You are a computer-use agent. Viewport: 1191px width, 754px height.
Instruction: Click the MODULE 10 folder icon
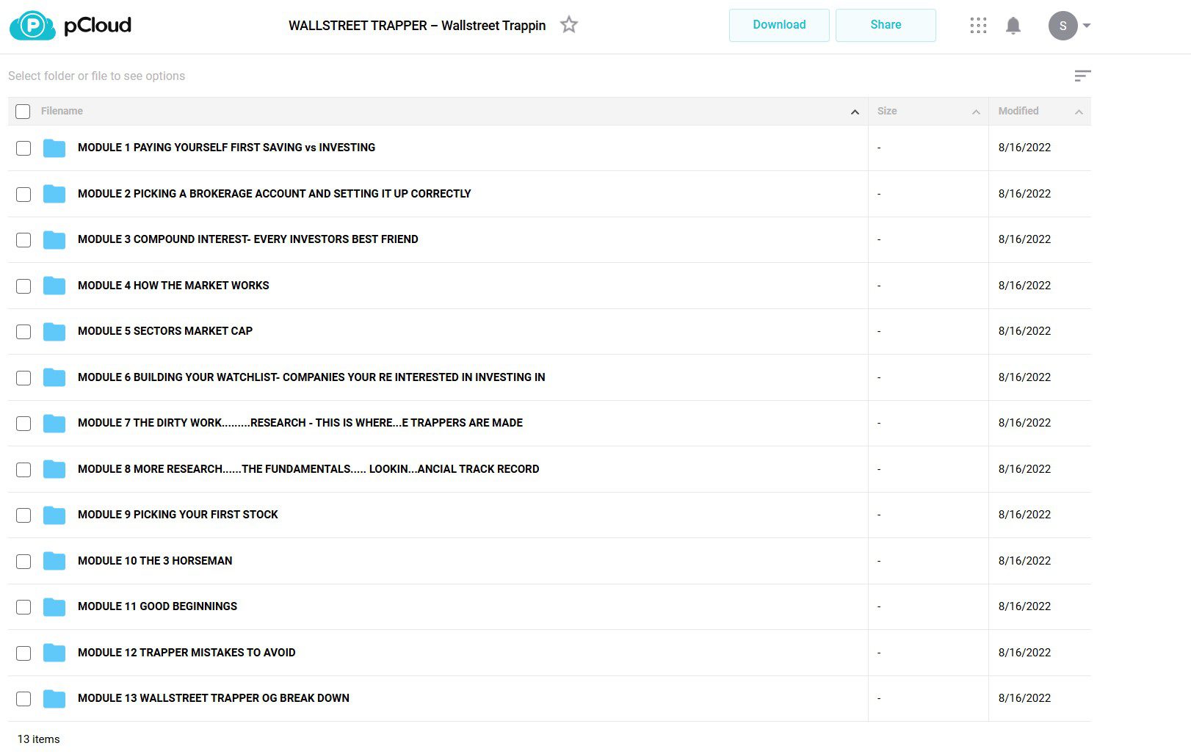54,561
